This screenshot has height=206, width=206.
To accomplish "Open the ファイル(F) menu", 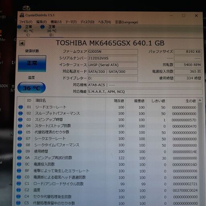I will [26, 22].
